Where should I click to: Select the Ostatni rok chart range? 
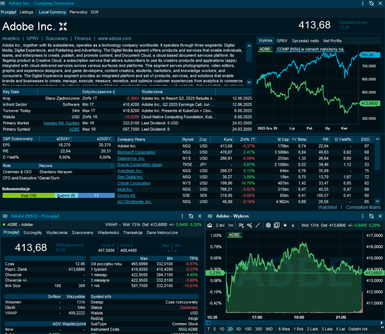(358, 329)
